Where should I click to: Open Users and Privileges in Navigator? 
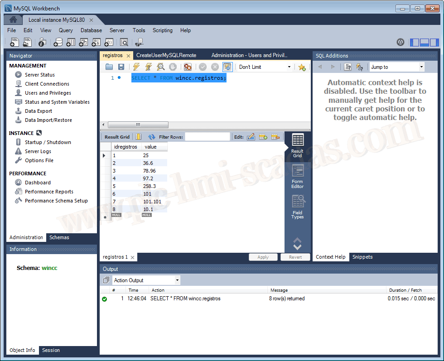48,93
